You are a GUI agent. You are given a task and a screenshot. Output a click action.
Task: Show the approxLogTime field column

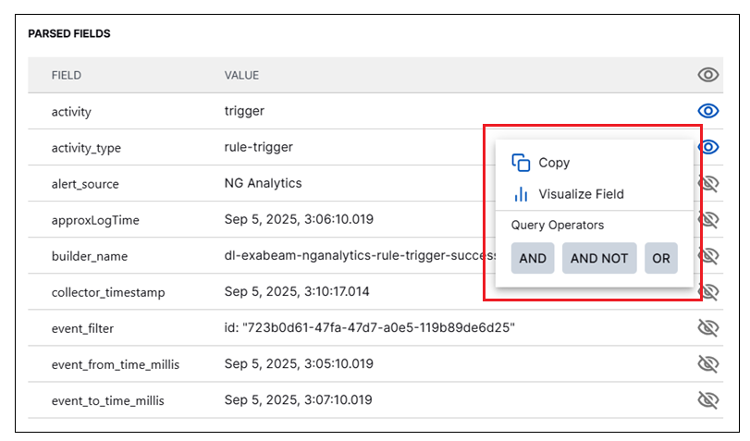pyautogui.click(x=708, y=219)
